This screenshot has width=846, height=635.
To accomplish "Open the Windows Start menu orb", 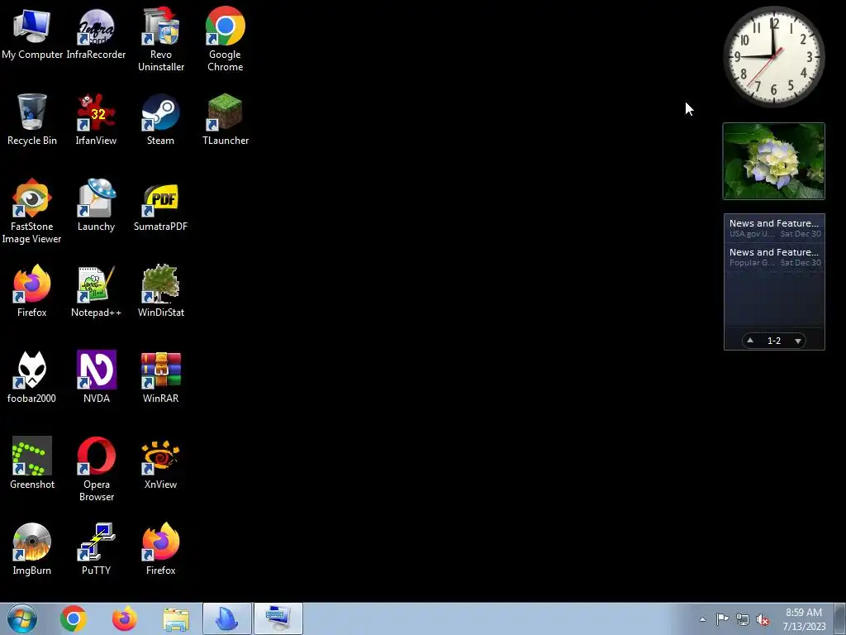I will (22, 618).
